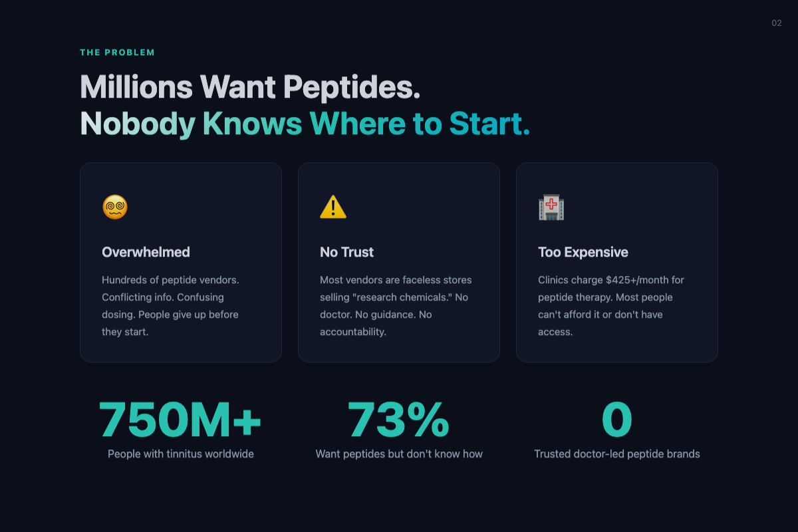Image resolution: width=798 pixels, height=532 pixels.
Task: Click the slide number 02
Action: (x=777, y=23)
